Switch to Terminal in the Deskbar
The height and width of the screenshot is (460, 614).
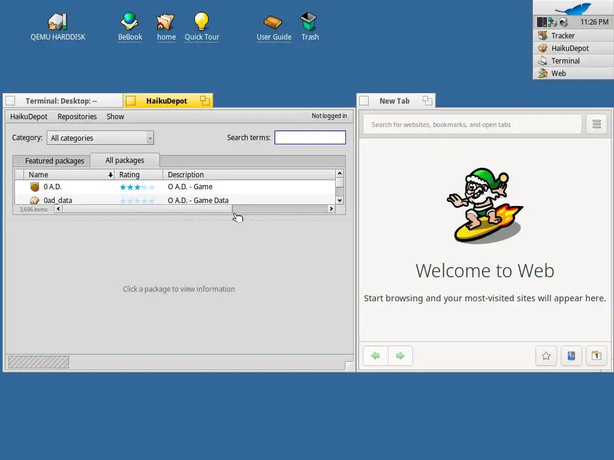pyautogui.click(x=573, y=60)
